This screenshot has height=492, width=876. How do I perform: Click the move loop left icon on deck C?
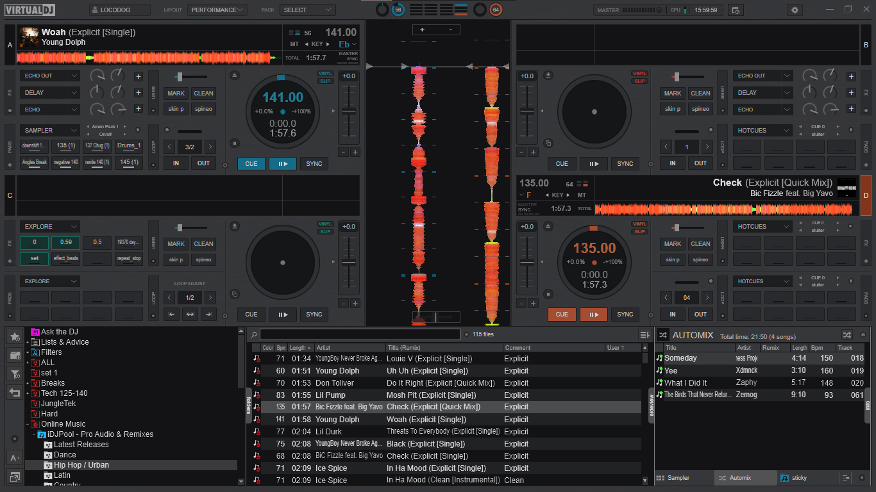click(171, 315)
